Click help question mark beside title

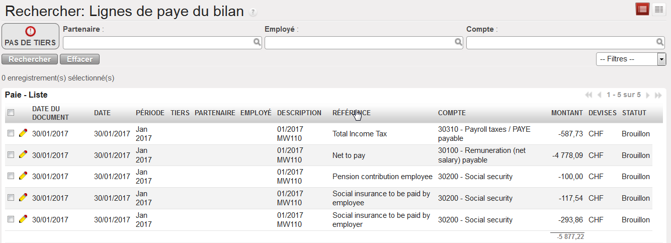[253, 13]
